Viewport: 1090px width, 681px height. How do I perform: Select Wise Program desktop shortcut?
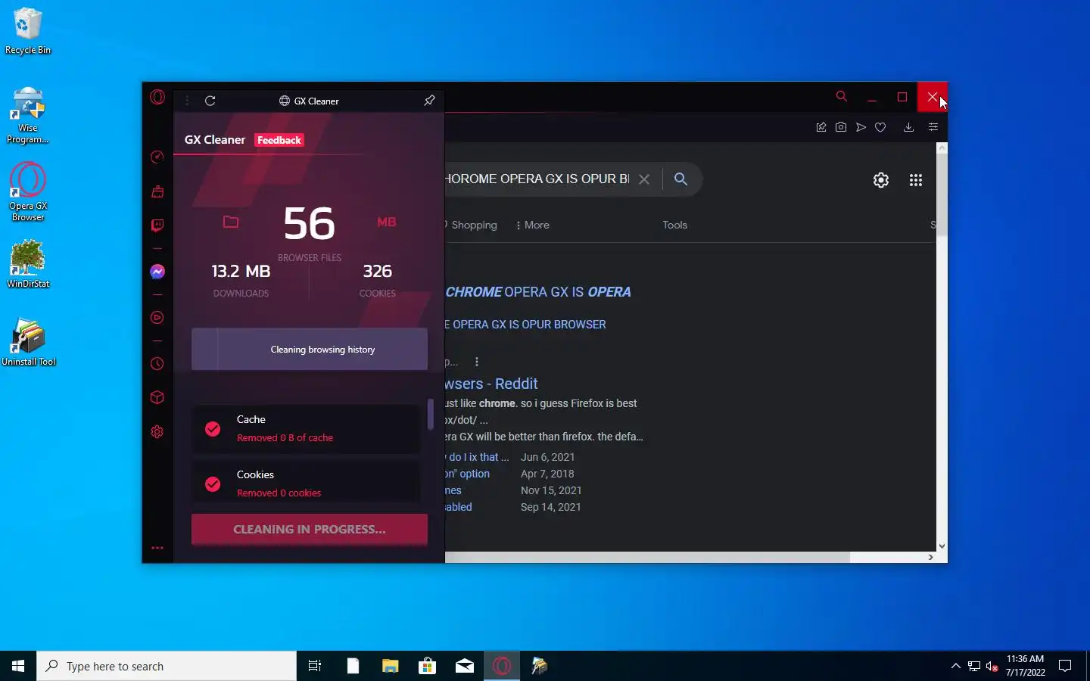coord(28,115)
